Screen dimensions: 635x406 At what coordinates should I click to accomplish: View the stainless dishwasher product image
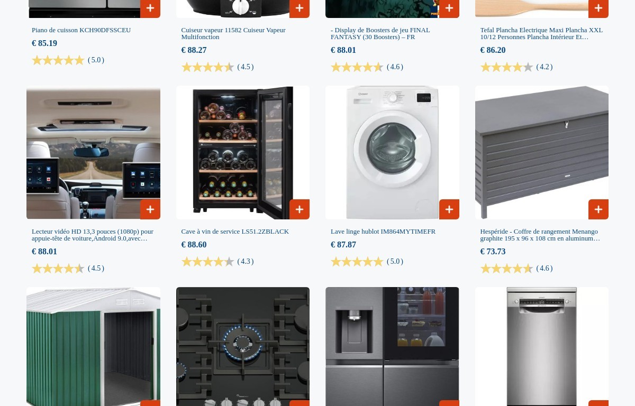[542, 347]
